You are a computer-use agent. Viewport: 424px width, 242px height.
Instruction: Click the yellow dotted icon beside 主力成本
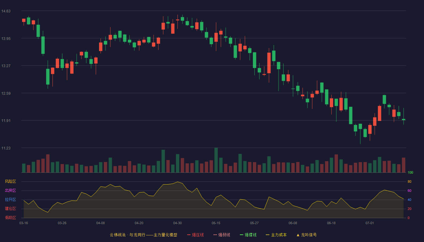(x=268, y=235)
